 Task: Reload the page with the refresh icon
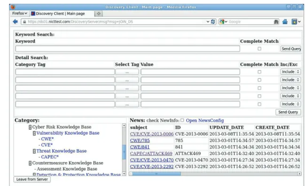(213, 22)
